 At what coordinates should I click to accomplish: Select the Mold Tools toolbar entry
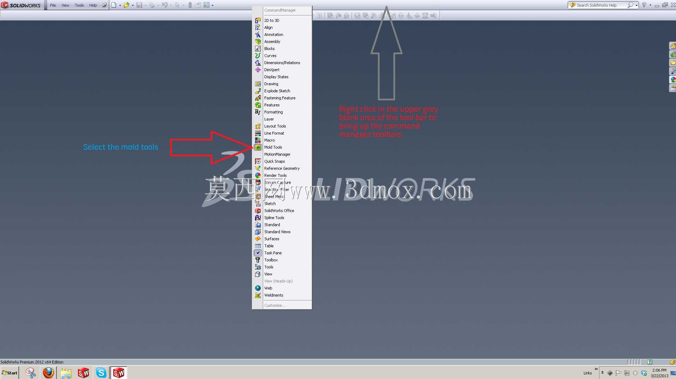(x=282, y=147)
